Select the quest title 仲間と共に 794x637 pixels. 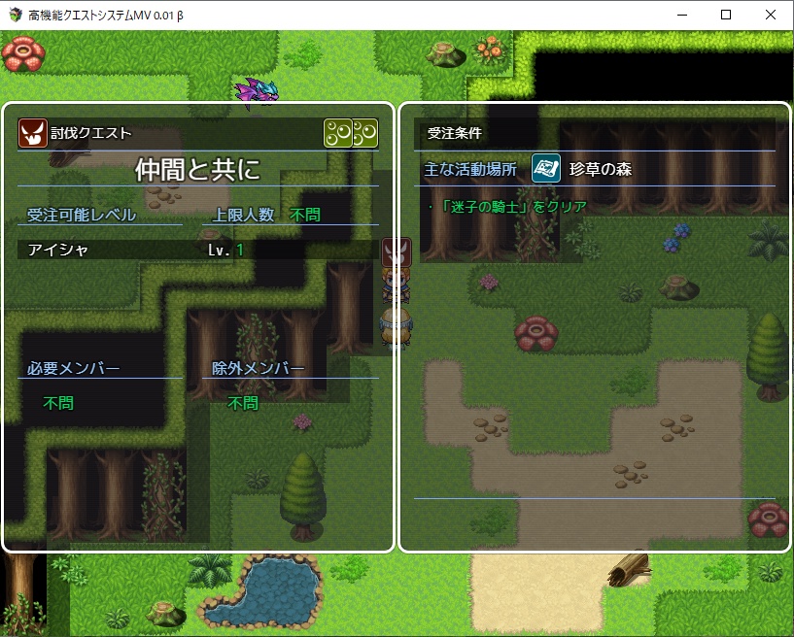point(198,169)
